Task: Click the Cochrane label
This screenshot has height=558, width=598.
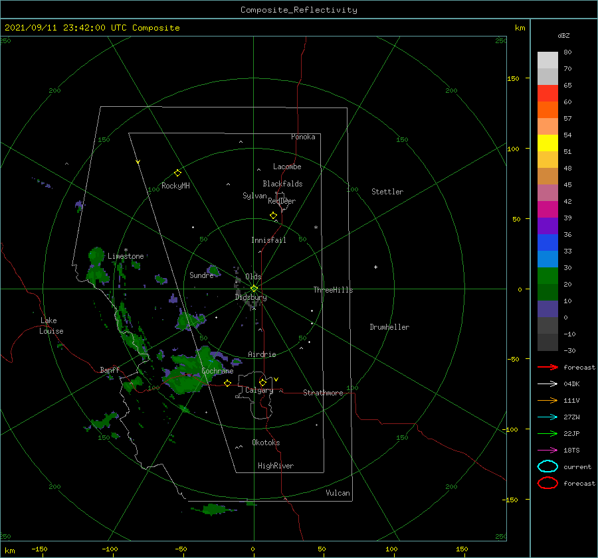Action: [217, 371]
